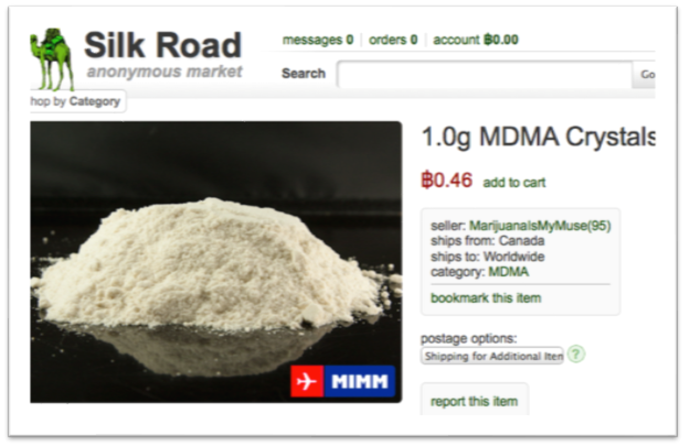
Task: Open the Silk Road title link
Action: (x=163, y=45)
